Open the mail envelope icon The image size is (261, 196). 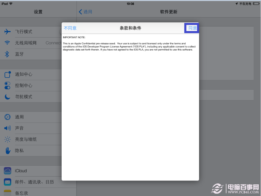pyautogui.click(x=7, y=182)
